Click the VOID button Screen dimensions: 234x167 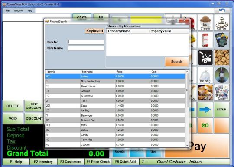pyautogui.click(x=13, y=118)
